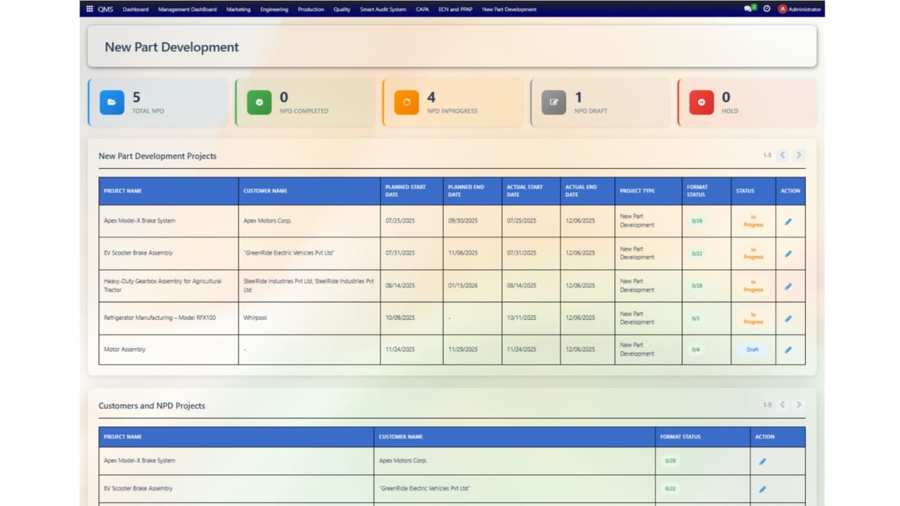Open the app launcher grid icon

pos(89,9)
